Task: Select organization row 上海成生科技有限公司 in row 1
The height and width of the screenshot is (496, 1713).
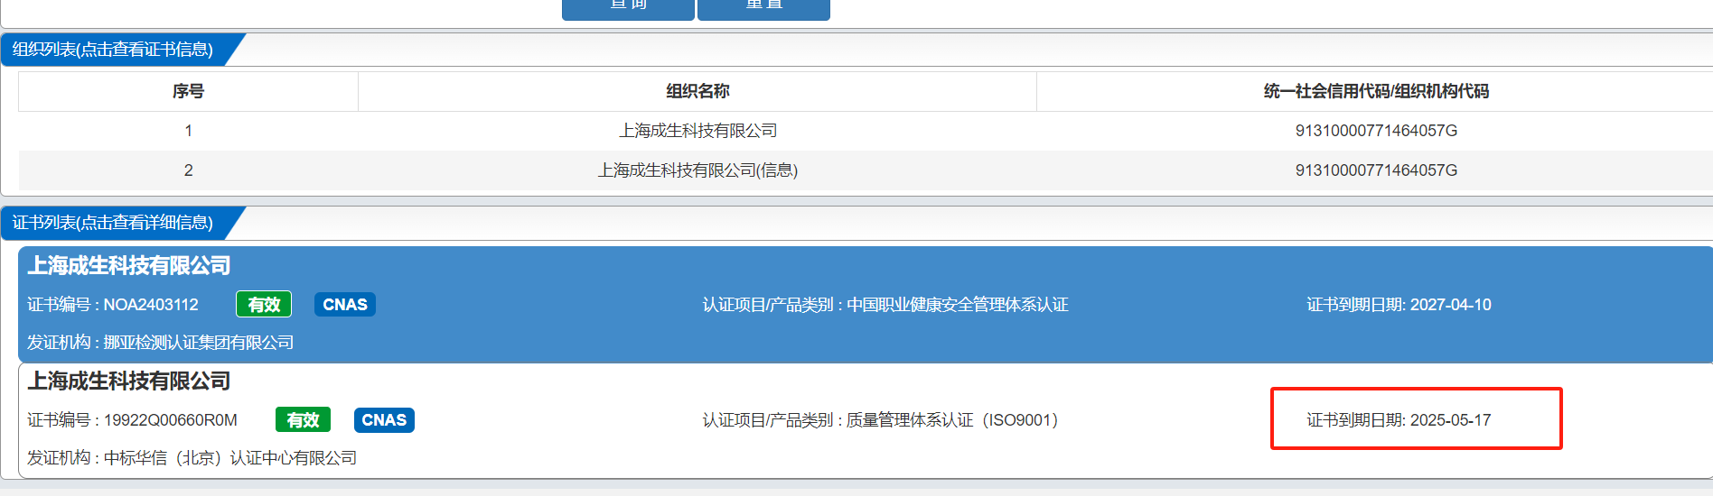Action: click(697, 131)
